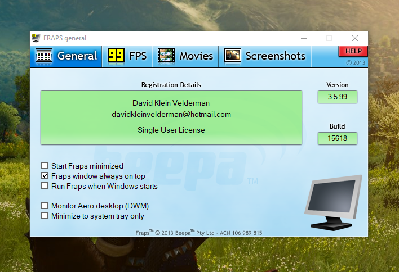399x272 pixels.
Task: Minimize the FRAPS general window
Action: click(304, 38)
